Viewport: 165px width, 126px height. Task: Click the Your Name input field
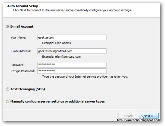pos(72,37)
